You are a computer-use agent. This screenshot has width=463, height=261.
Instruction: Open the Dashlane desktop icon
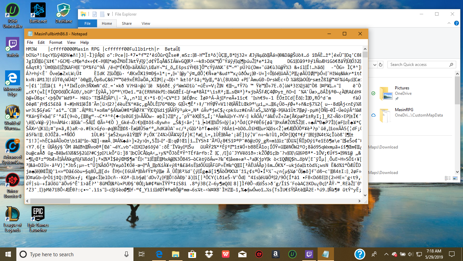[x=64, y=13]
